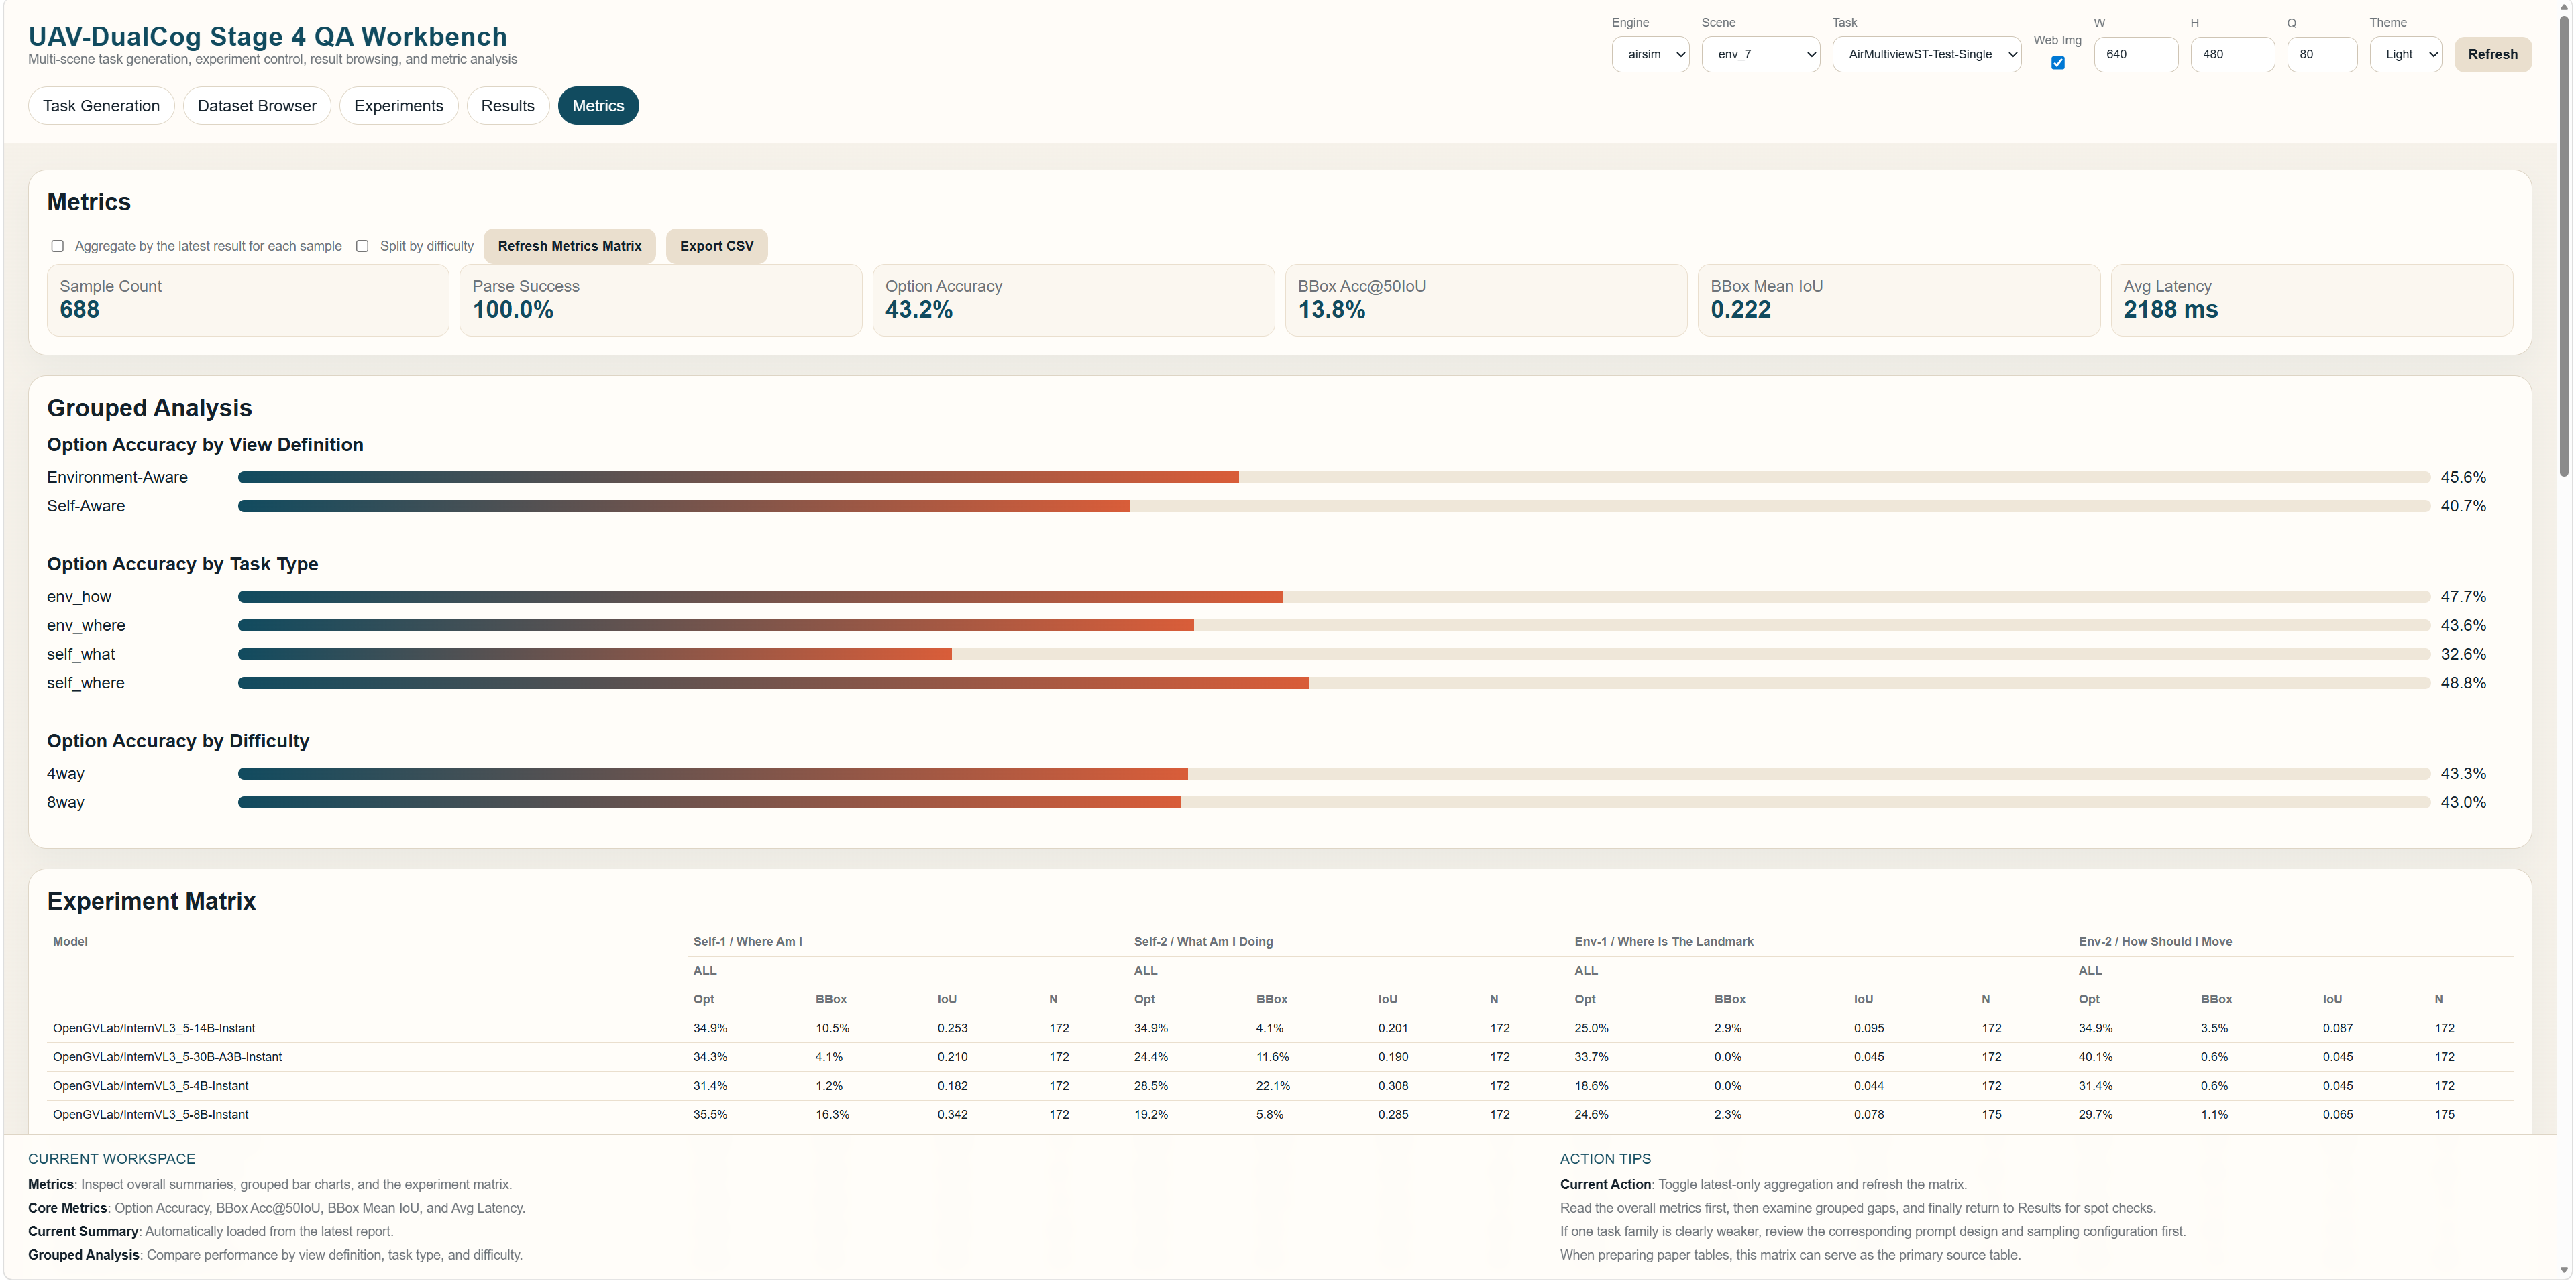Open the Results tab
Image resolution: width=2576 pixels, height=1283 pixels.
[x=507, y=105]
